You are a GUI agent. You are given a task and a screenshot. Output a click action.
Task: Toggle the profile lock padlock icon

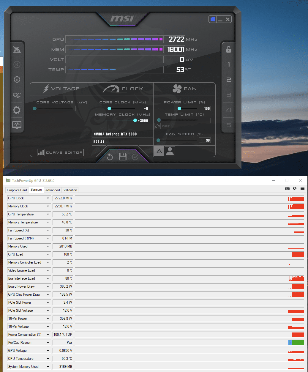(x=228, y=49)
